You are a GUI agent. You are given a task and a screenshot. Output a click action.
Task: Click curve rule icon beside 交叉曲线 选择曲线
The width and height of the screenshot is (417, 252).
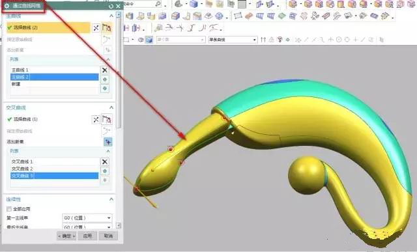107,120
